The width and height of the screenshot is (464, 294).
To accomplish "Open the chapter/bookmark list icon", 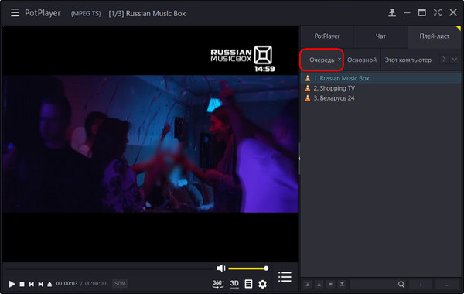I will (x=248, y=284).
